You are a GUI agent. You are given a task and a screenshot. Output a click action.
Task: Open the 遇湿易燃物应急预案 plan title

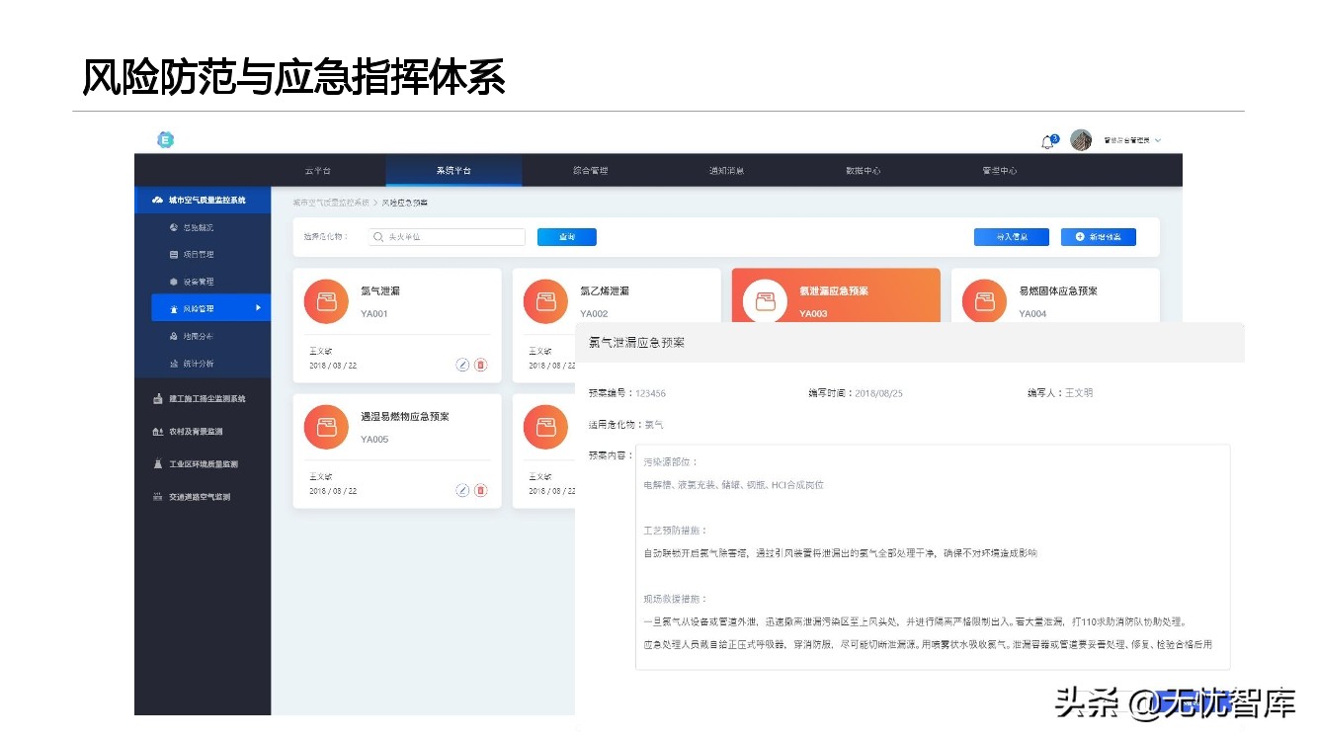405,417
